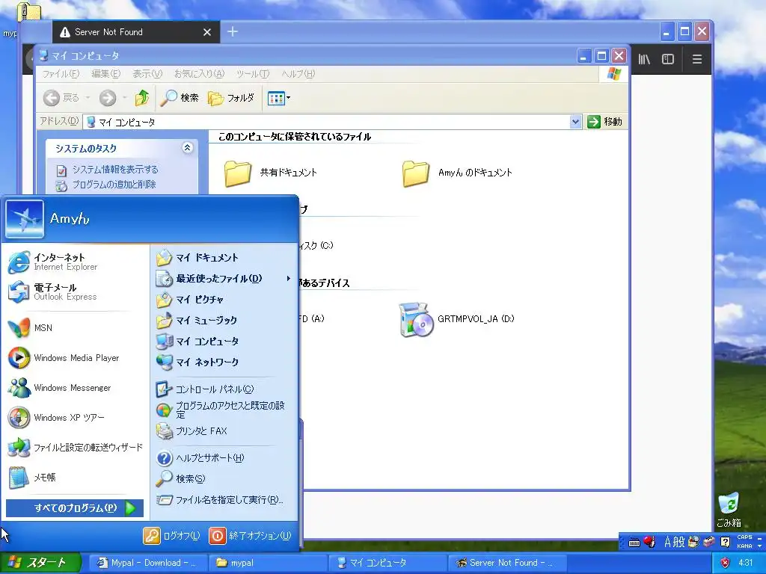The height and width of the screenshot is (574, 766).
Task: Open ファイル menu in マイ コンピュータ window
Action: click(61, 74)
